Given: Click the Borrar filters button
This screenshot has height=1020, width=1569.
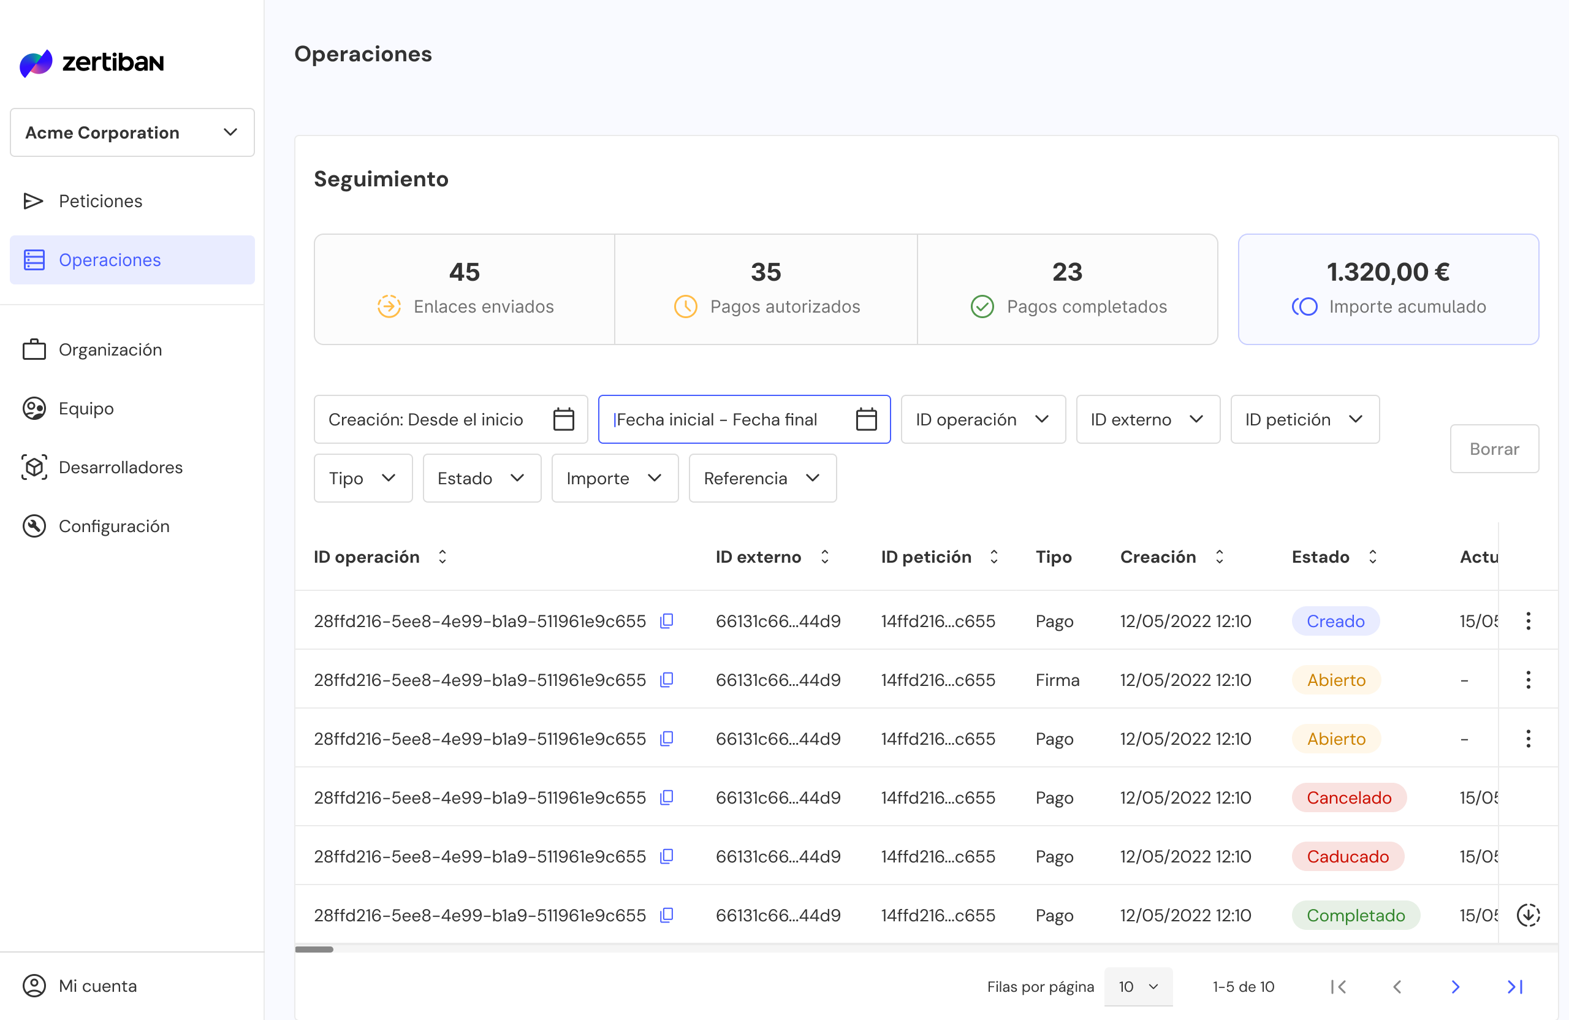Looking at the screenshot, I should coord(1494,449).
